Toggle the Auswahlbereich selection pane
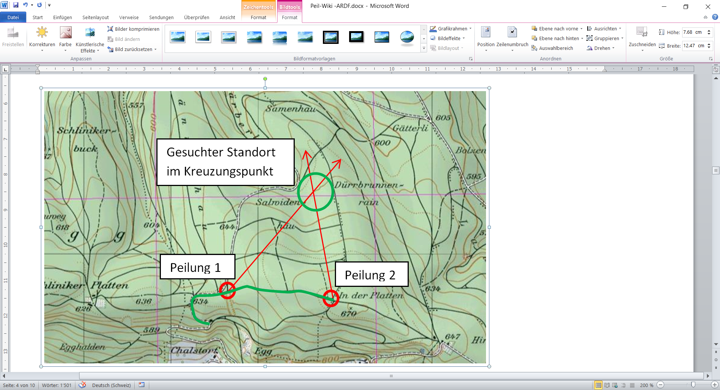Screen dimensions: 720x390 tap(552, 48)
